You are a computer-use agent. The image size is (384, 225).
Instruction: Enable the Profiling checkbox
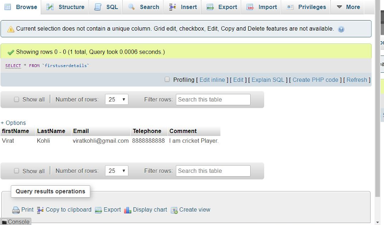click(167, 79)
